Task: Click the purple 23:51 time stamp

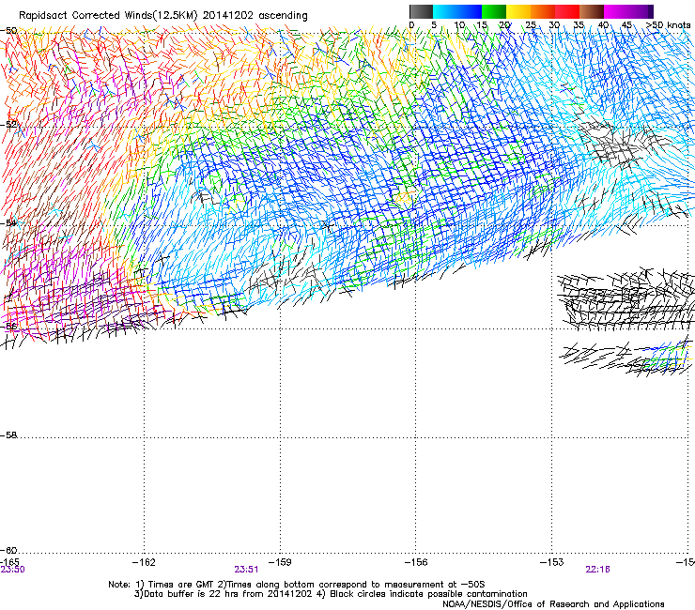Action: coord(246,570)
